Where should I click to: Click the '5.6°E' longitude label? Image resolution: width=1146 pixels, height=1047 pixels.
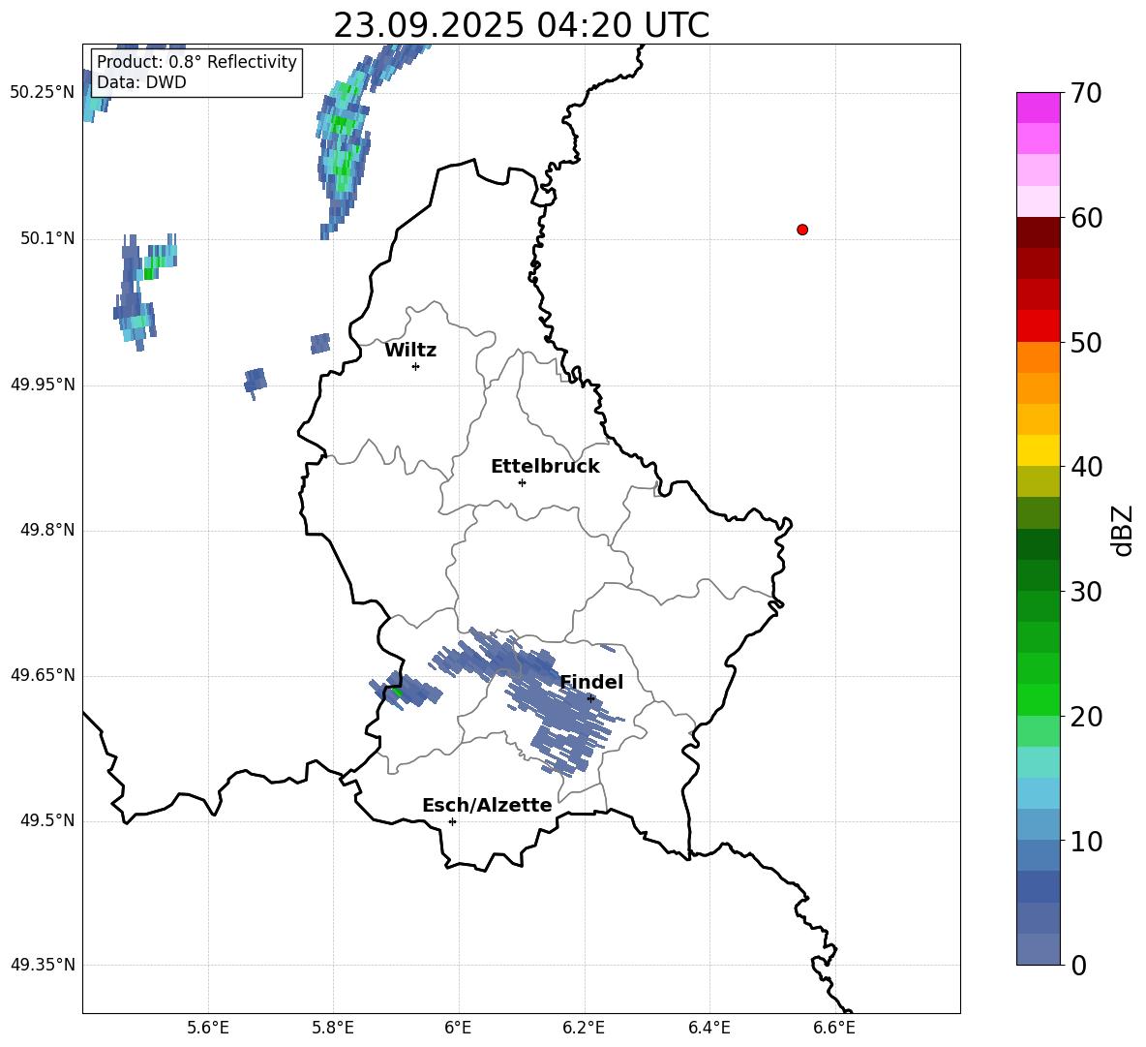[x=208, y=1028]
